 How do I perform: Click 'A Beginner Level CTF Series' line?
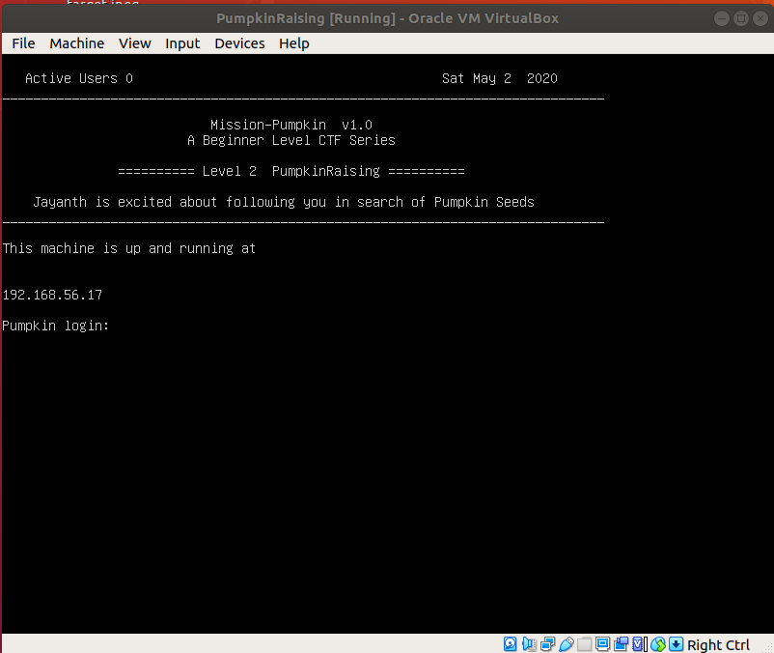(x=291, y=140)
